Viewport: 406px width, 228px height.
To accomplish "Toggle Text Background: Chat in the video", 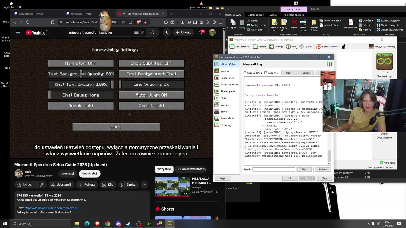I will tap(151, 74).
